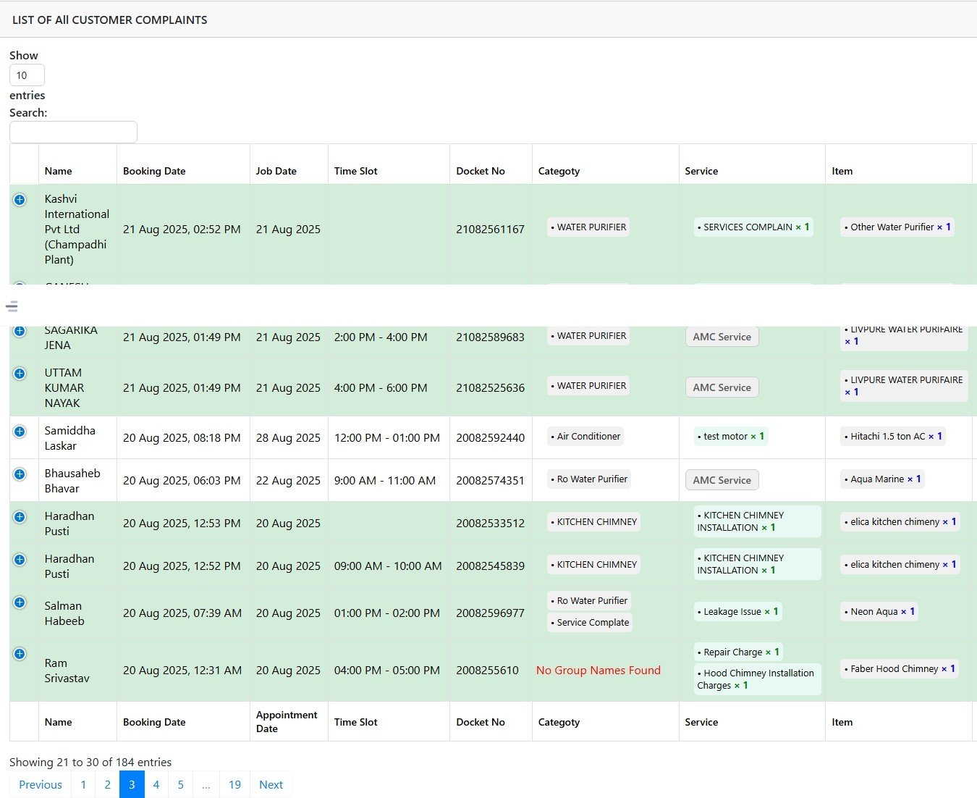The image size is (977, 798).
Task: Open the Show entries count selector
Action: point(27,75)
